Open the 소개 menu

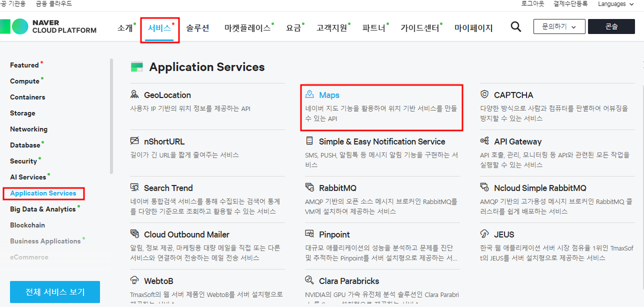point(125,28)
